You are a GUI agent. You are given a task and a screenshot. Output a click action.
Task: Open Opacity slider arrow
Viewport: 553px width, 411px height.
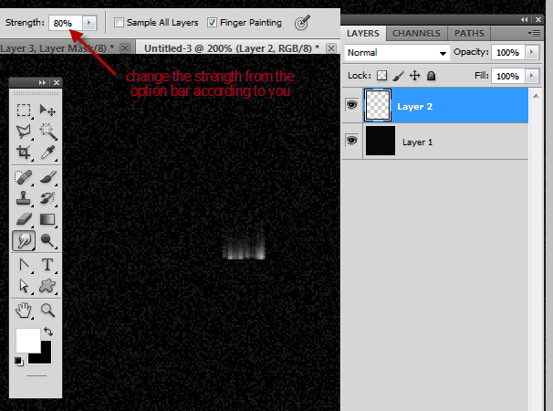532,52
